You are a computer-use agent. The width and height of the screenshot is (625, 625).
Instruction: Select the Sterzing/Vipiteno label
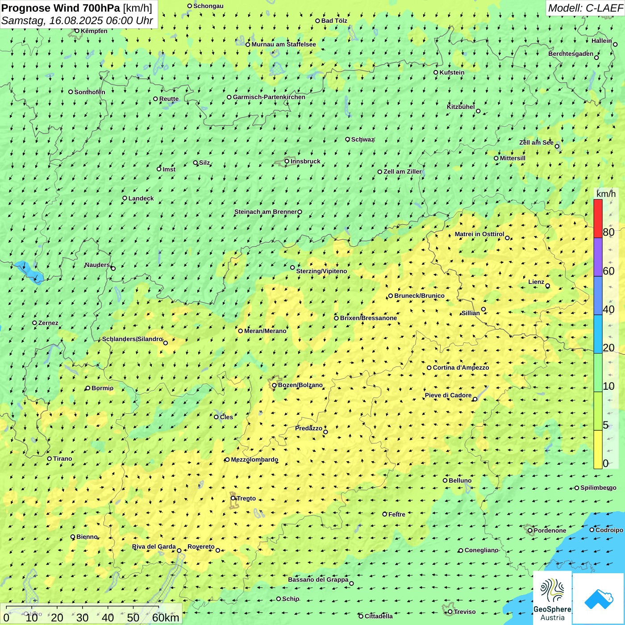pyautogui.click(x=321, y=271)
